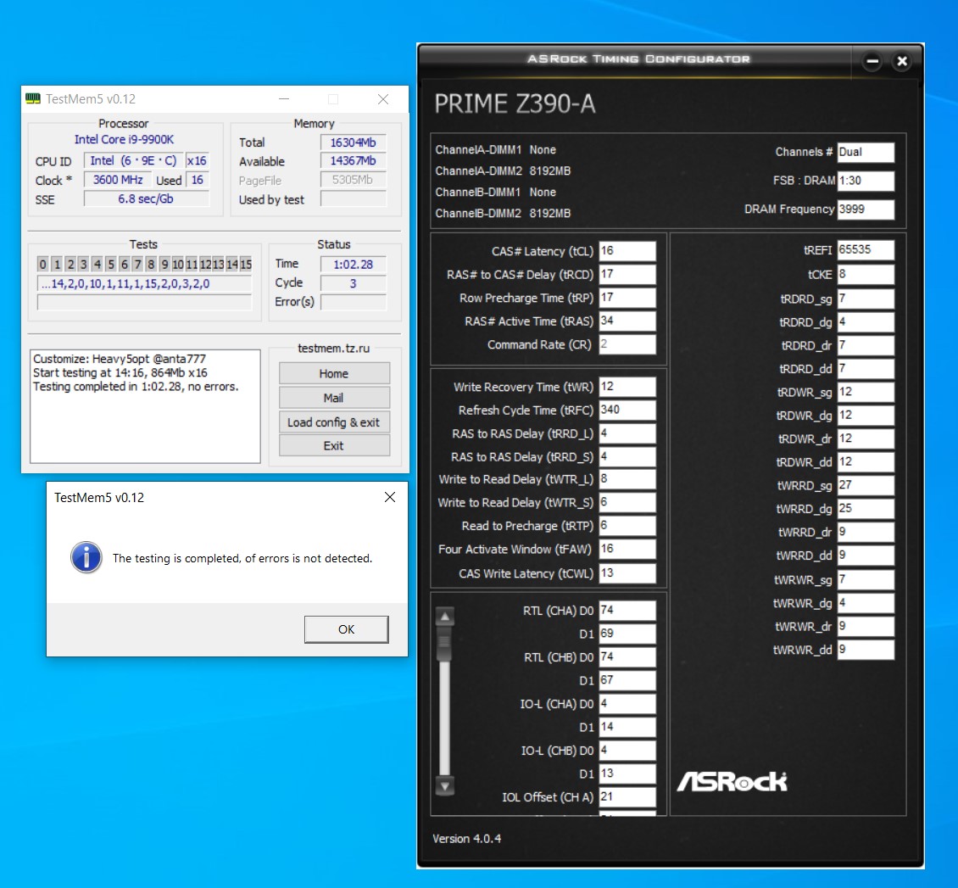Minimize the ASRock Timing Configurator window

(872, 61)
